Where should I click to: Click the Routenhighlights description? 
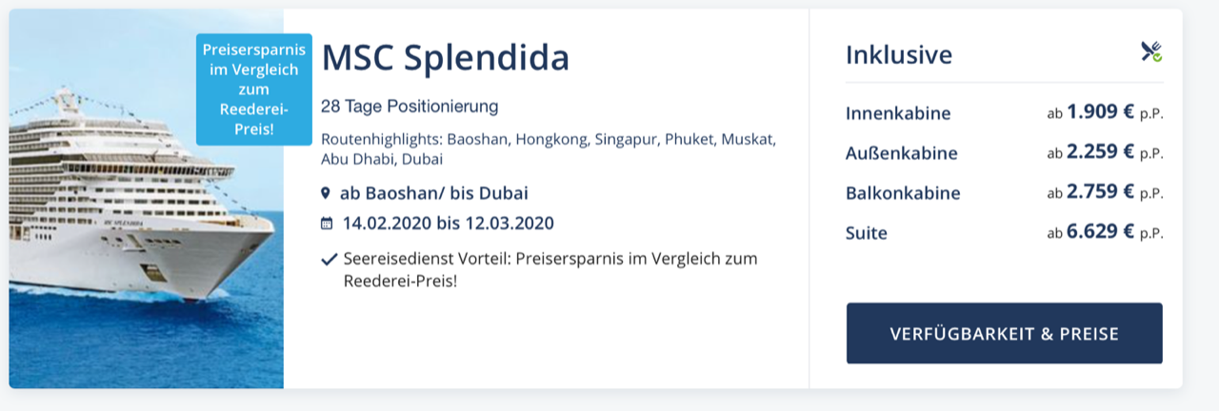(x=549, y=148)
